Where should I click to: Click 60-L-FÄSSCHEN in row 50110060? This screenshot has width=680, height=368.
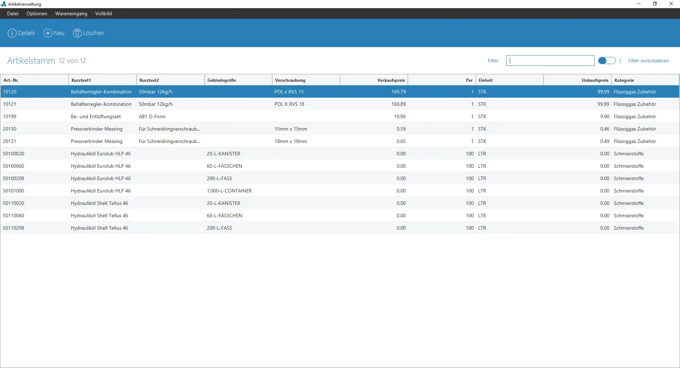coord(225,215)
